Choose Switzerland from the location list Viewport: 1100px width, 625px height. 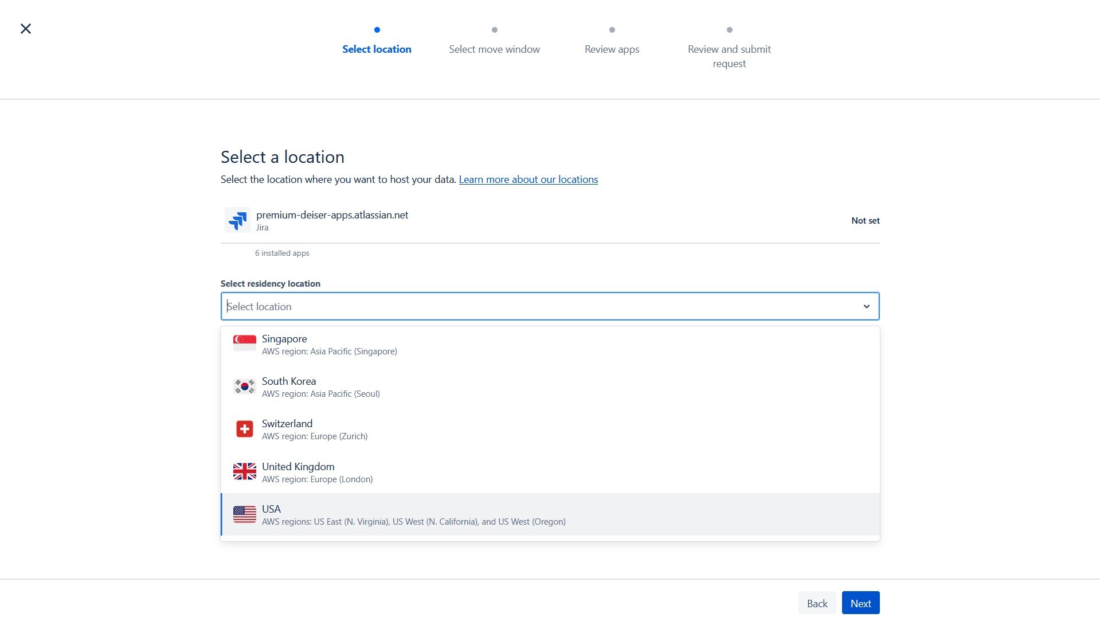(x=550, y=429)
